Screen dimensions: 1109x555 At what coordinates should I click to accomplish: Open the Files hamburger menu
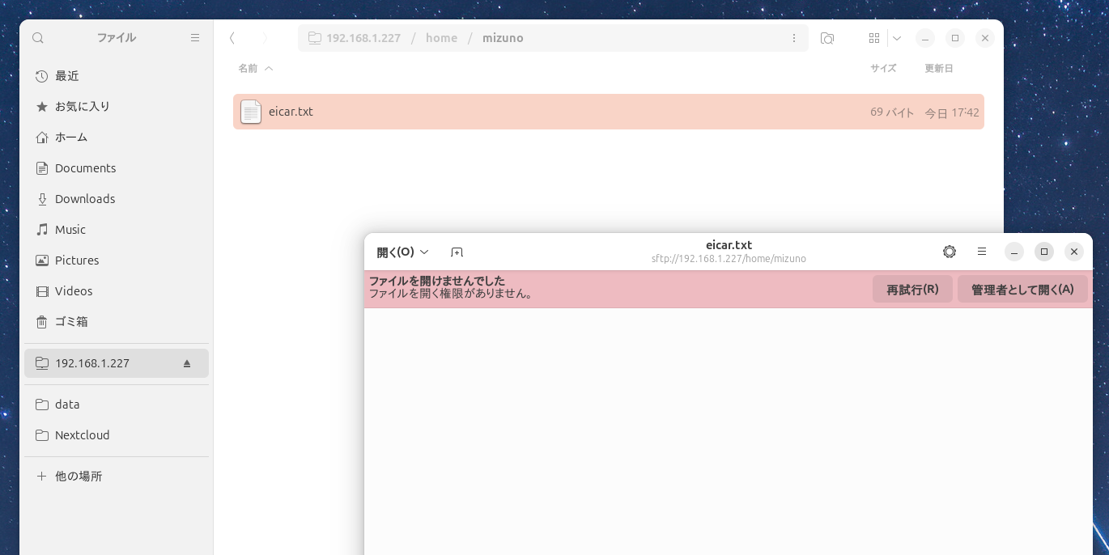click(x=195, y=38)
